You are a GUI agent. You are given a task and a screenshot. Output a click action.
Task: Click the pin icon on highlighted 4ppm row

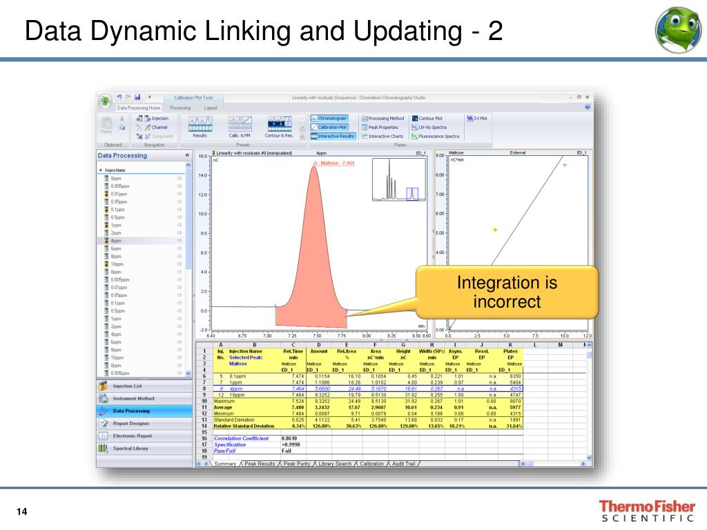coord(180,241)
